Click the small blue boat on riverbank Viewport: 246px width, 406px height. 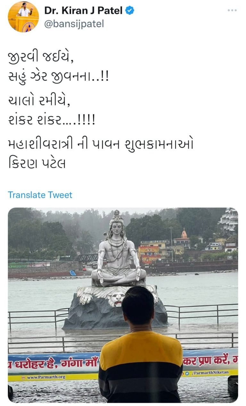click(x=72, y=273)
